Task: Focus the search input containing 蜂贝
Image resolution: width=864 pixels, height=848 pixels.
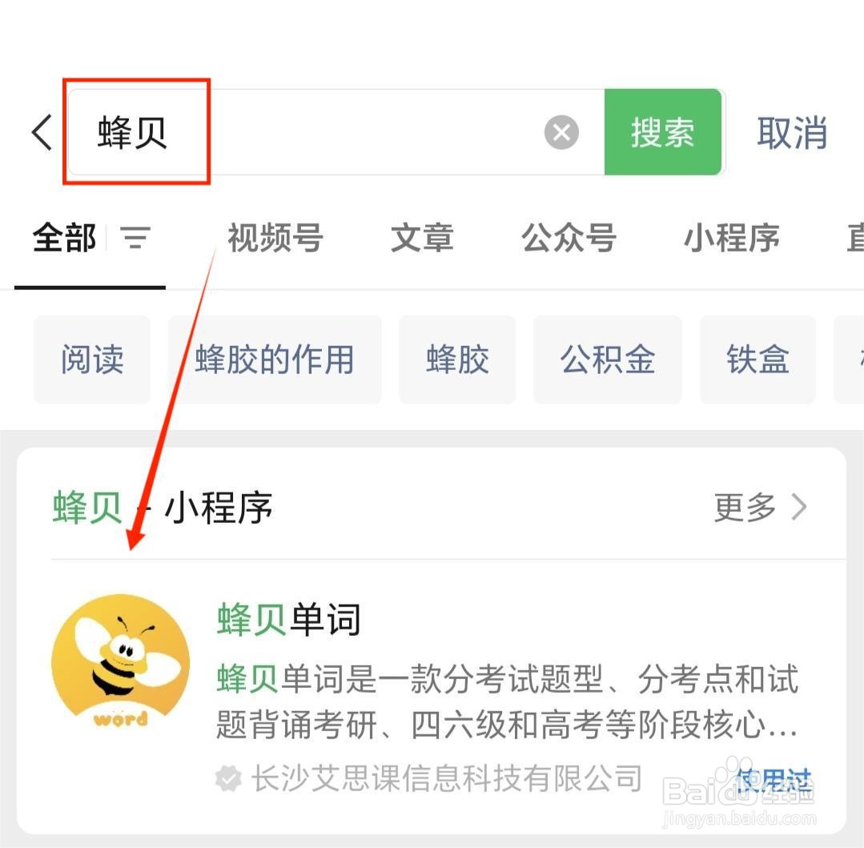Action: tap(336, 132)
